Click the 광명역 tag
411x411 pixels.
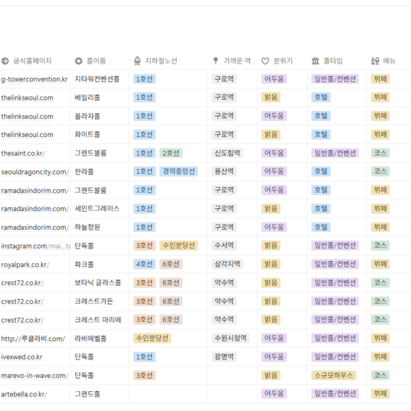224,357
